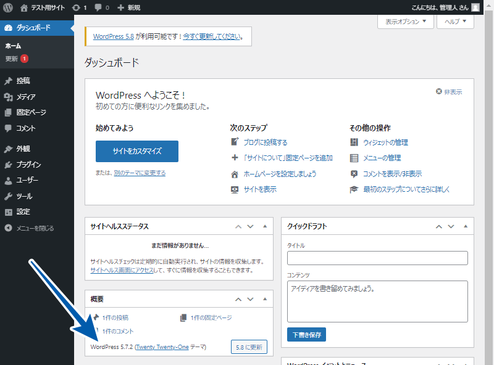The width and height of the screenshot is (494, 365).
Task: Click the 1件の投稿 link
Action: [x=115, y=318]
